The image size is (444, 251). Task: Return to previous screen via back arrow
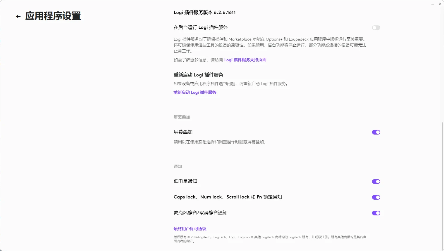click(18, 16)
